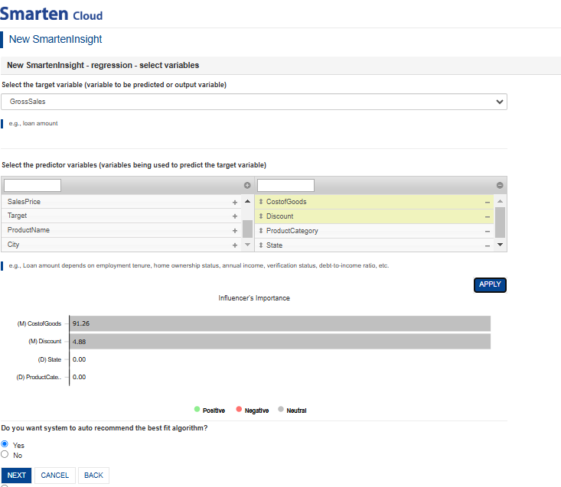This screenshot has height=487, width=561.
Task: Select SalesPrice in available list
Action: pos(121,202)
